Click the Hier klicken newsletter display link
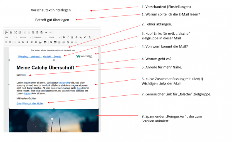Screen dimensions: 232x142 click(x=35, y=50)
